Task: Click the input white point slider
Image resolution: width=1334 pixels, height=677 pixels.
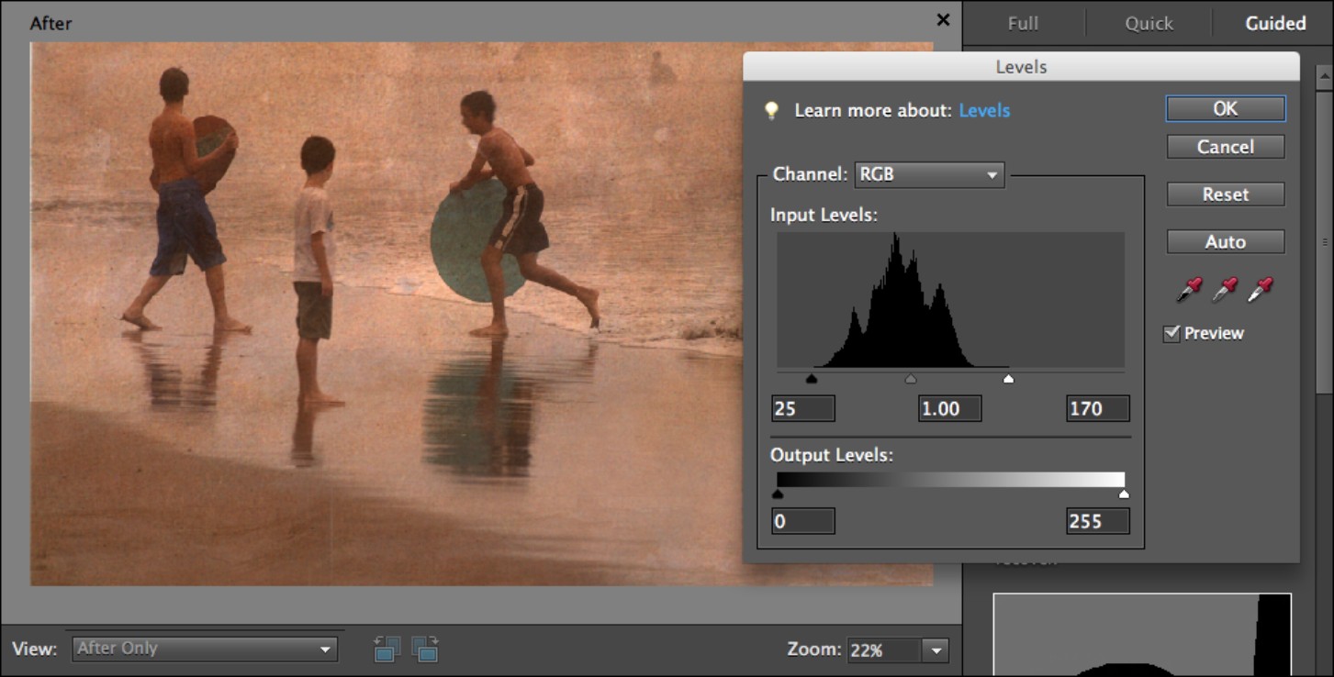Action: coord(1008,378)
